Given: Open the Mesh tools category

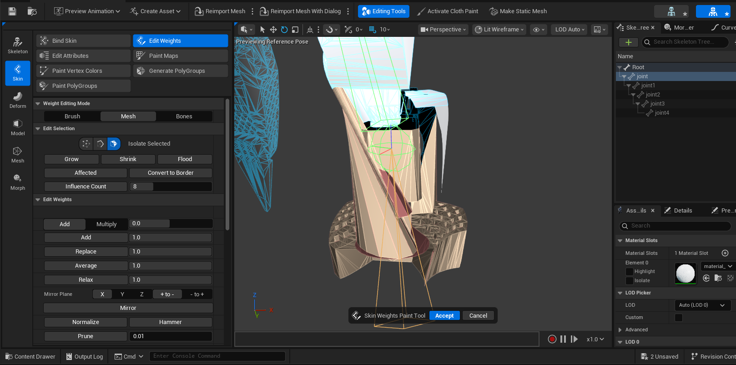Looking at the screenshot, I should 18,155.
